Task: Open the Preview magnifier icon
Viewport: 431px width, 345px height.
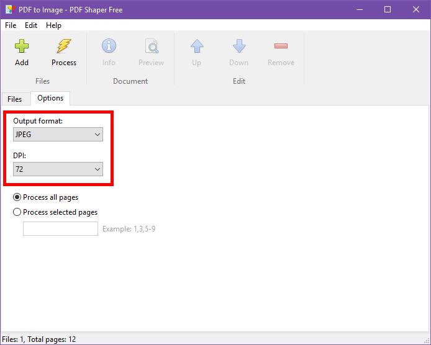Action: (x=152, y=46)
